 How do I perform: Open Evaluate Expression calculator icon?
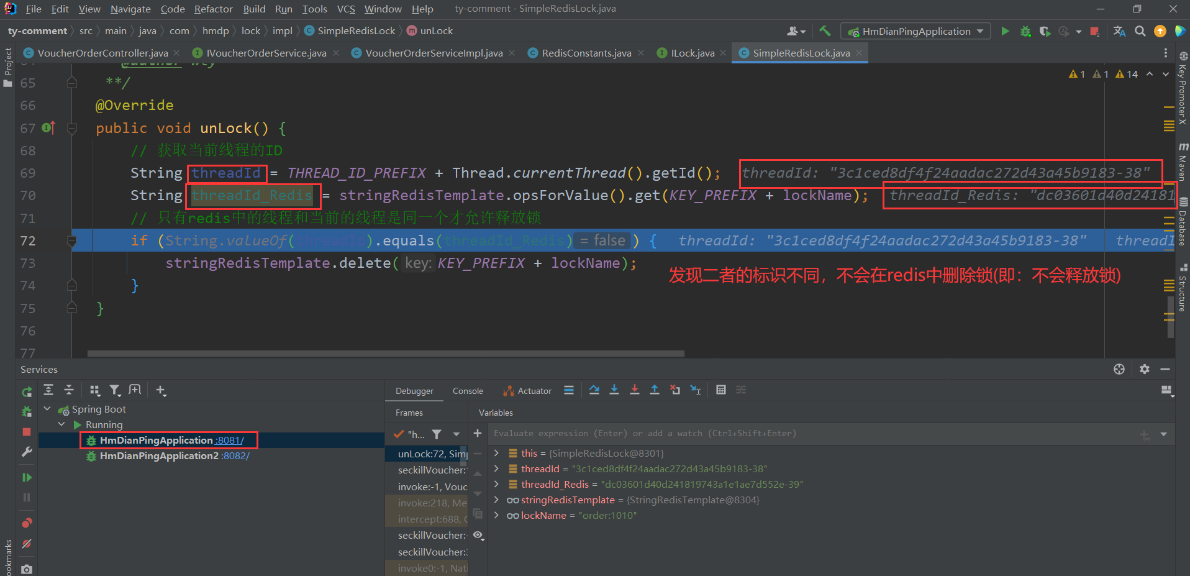(721, 390)
